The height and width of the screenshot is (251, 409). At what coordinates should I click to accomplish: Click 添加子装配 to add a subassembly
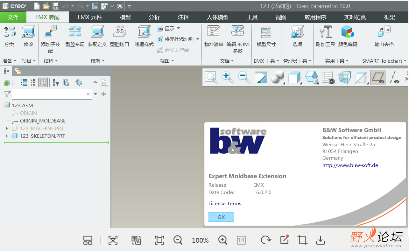(x=50, y=39)
